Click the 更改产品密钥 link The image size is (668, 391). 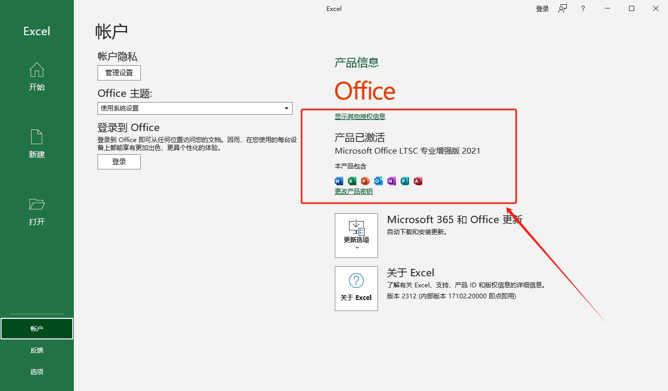point(354,191)
